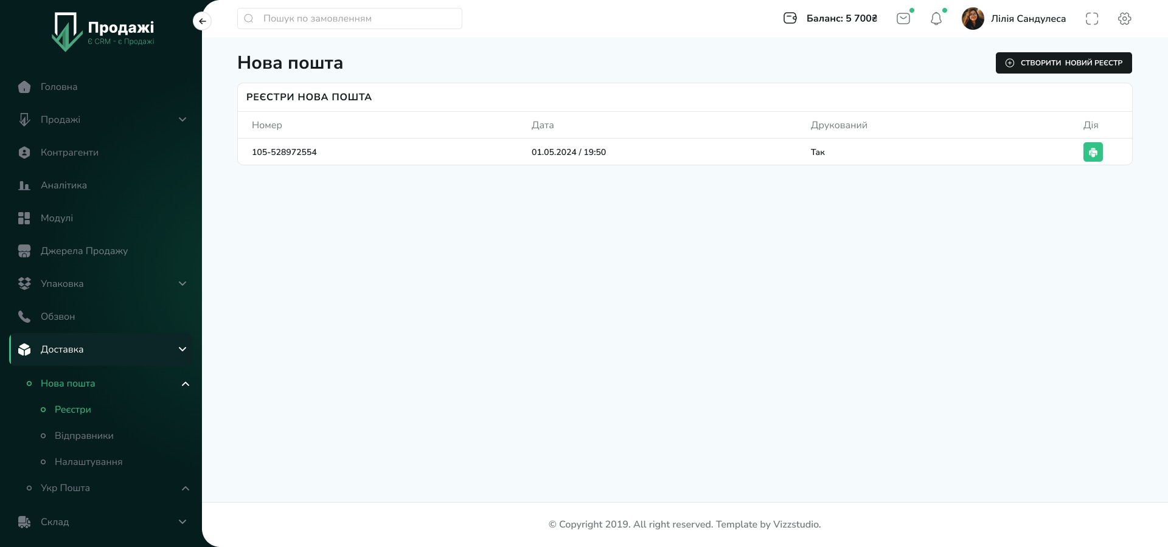Click the Контрагенти sidebar icon
The width and height of the screenshot is (1168, 547).
pyautogui.click(x=24, y=153)
